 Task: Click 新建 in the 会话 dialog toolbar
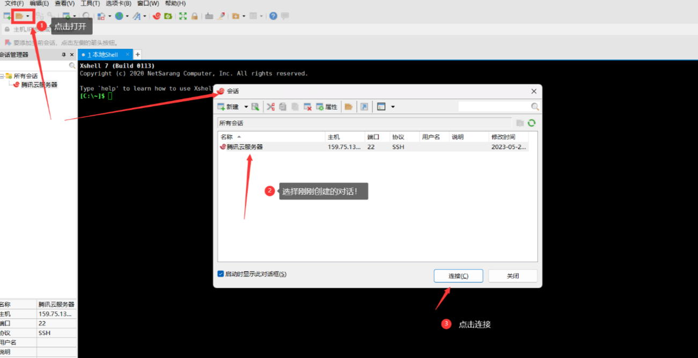coord(229,107)
